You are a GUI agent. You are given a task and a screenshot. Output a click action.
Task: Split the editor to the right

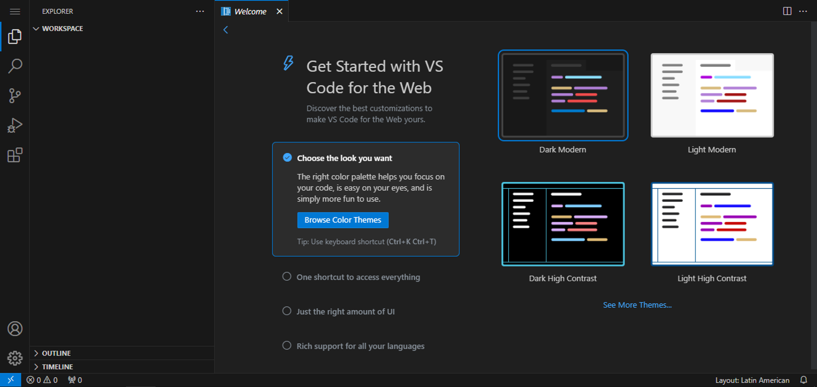tap(787, 11)
